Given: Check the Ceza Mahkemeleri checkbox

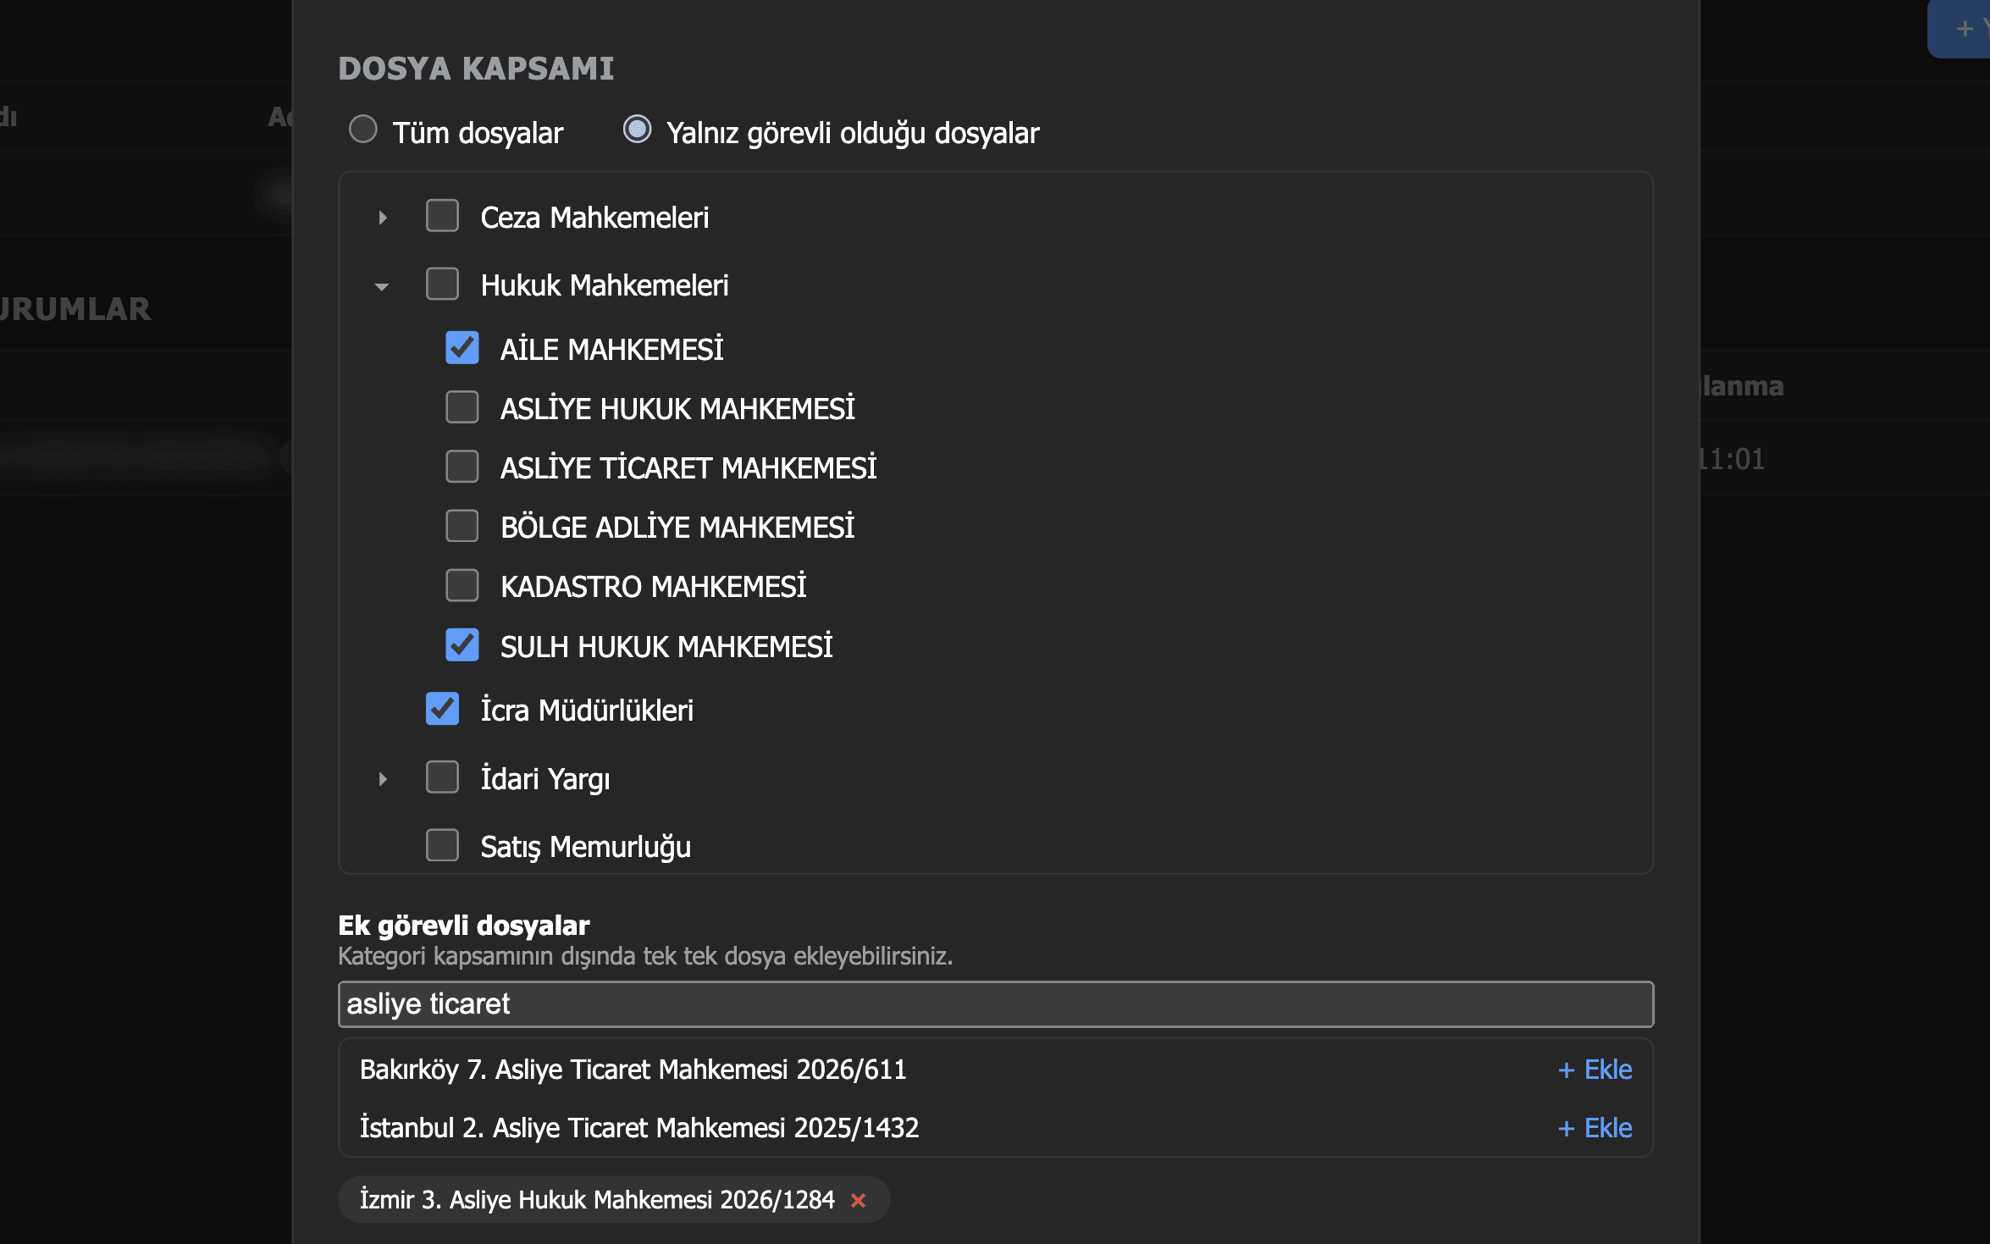Looking at the screenshot, I should (x=442, y=216).
